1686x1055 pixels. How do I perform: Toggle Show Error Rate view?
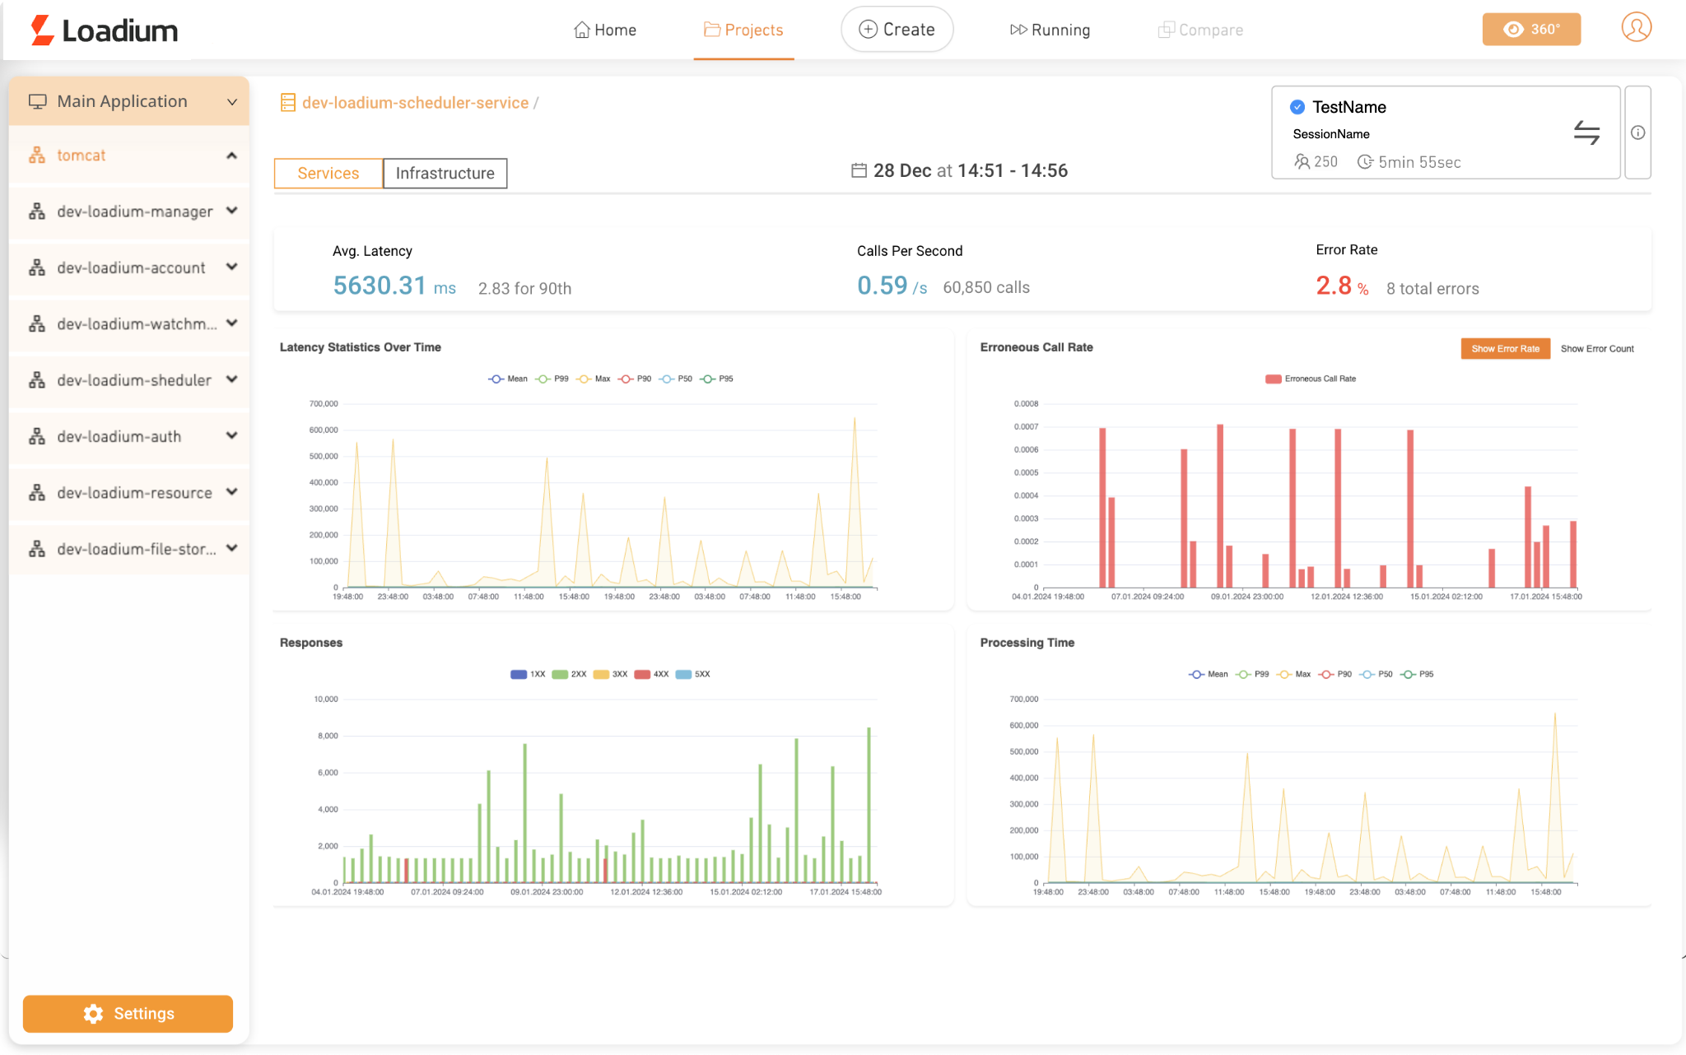(1504, 349)
